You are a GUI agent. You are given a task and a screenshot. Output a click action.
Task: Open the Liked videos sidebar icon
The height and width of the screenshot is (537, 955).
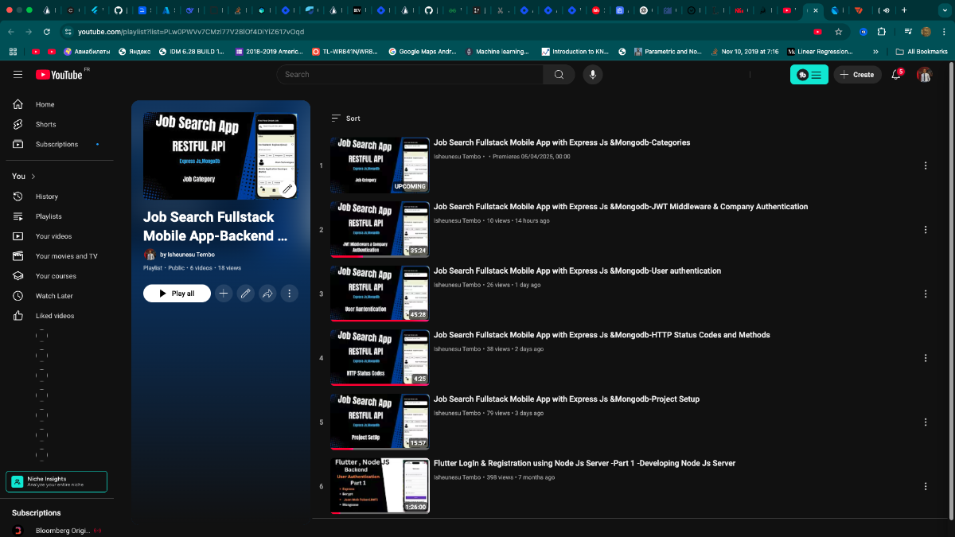pyautogui.click(x=18, y=315)
